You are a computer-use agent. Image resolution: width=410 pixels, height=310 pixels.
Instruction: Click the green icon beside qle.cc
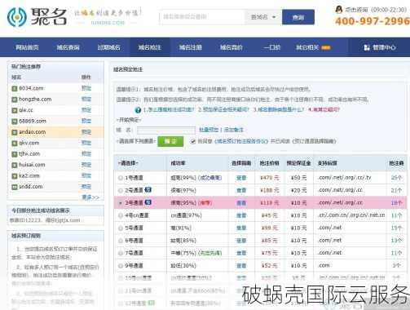coord(15,110)
